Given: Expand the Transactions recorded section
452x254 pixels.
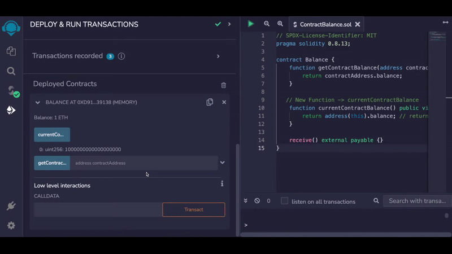Looking at the screenshot, I should 218,56.
